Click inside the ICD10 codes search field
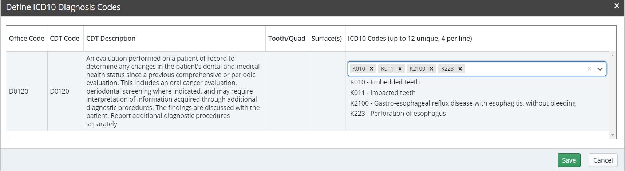The image size is (625, 171). [524, 69]
